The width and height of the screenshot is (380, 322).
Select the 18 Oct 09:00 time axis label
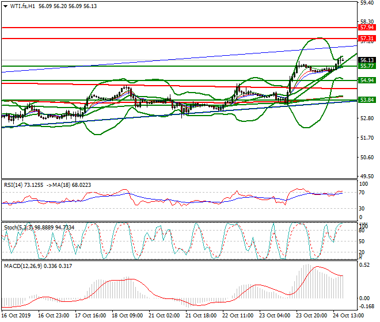pyautogui.click(x=127, y=316)
